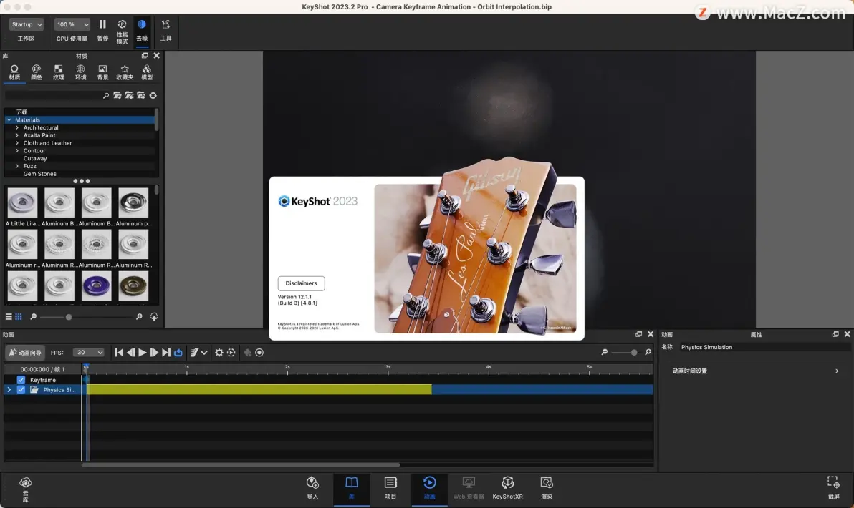Step forward one frame
This screenshot has width=854, height=508.
pos(154,353)
